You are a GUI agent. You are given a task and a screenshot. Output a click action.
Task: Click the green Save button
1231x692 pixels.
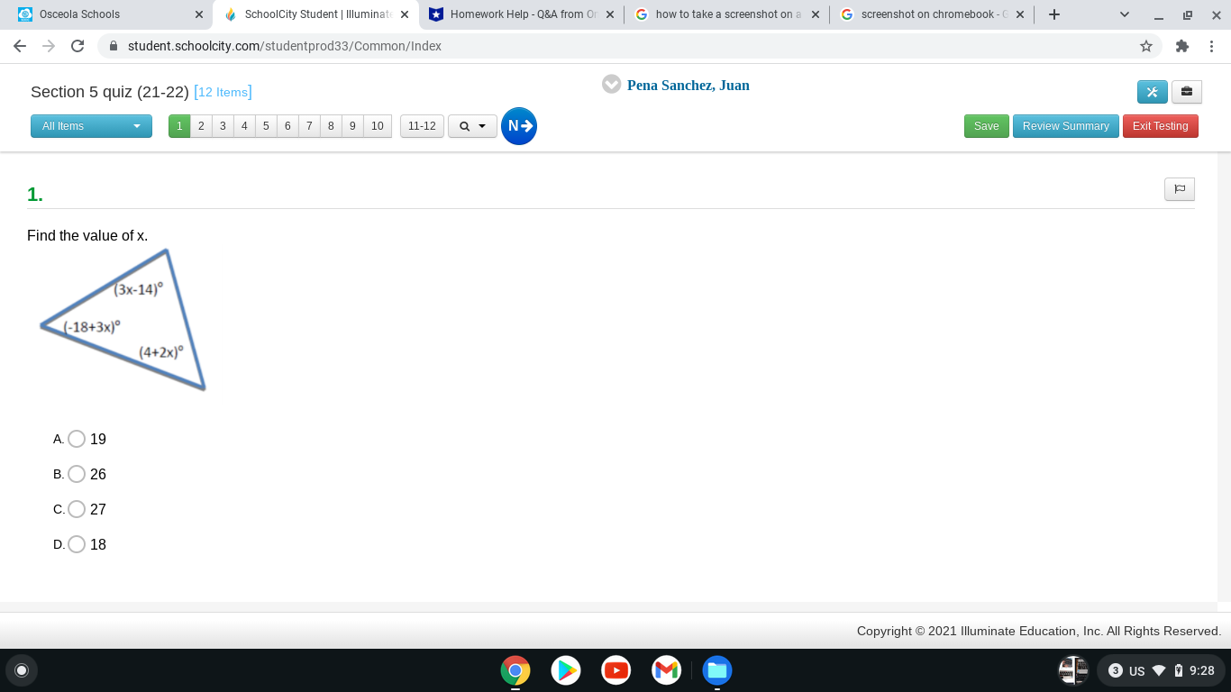(x=987, y=126)
